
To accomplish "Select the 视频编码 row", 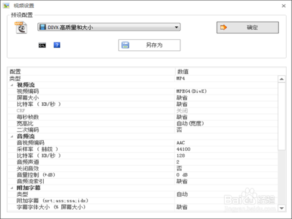I will [x=143, y=91].
